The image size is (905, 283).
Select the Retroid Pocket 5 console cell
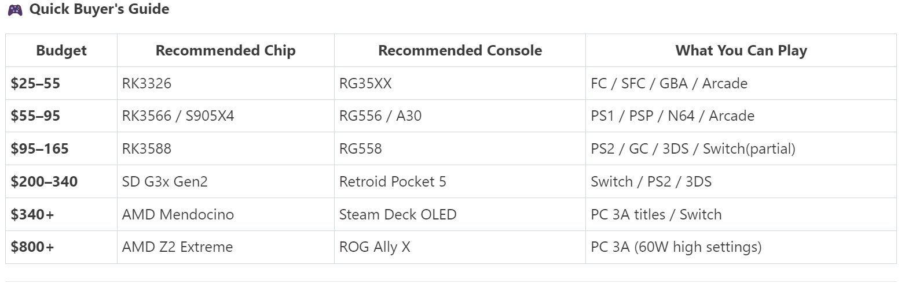coord(393,182)
